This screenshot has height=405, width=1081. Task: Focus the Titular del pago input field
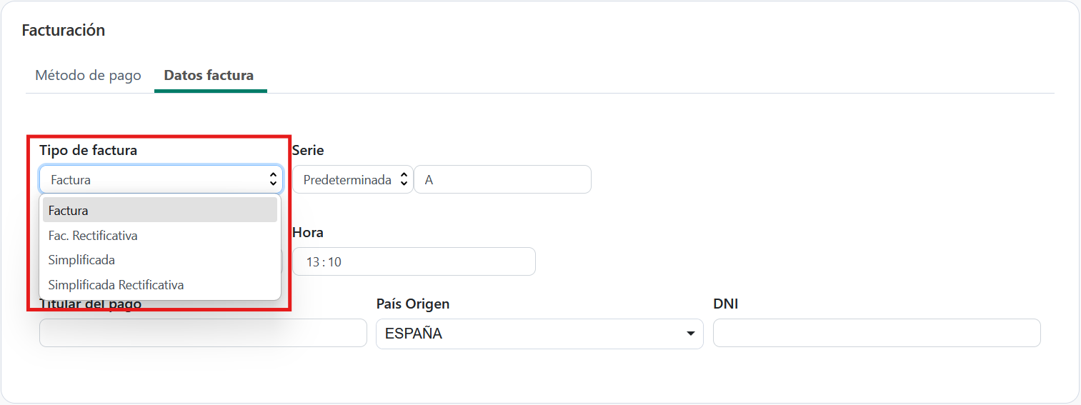point(203,334)
